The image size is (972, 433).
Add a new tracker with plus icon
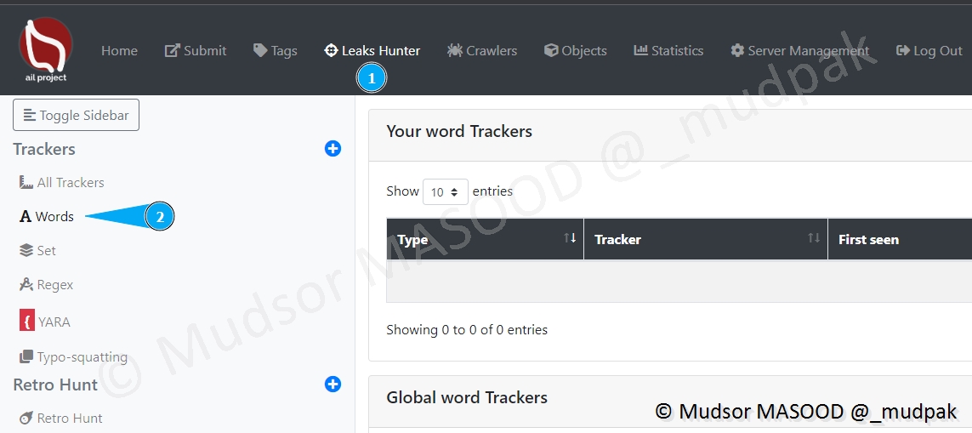coord(333,149)
